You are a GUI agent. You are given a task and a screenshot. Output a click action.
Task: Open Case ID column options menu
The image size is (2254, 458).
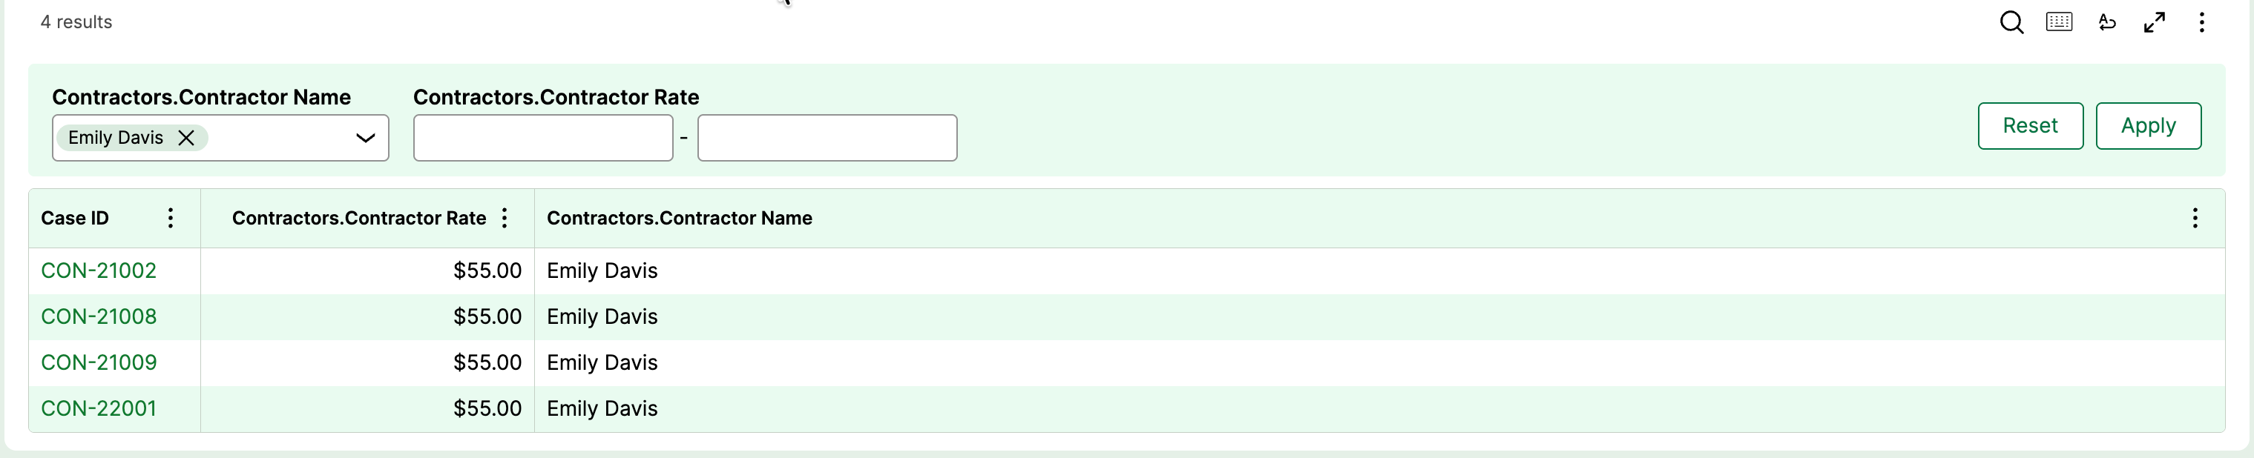[x=171, y=218]
